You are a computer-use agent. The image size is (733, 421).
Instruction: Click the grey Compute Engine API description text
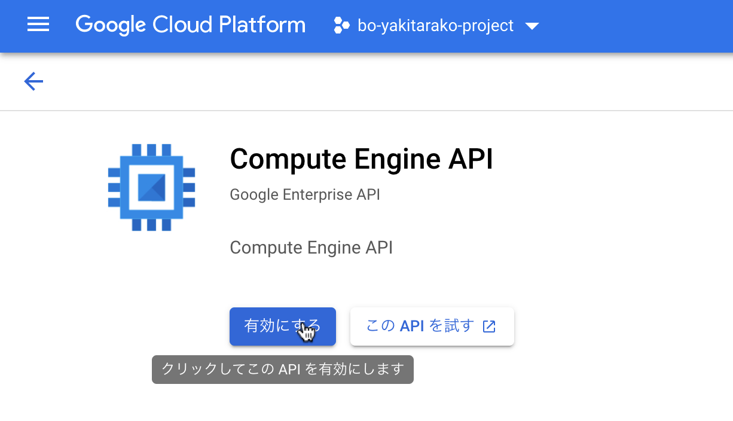pos(311,248)
